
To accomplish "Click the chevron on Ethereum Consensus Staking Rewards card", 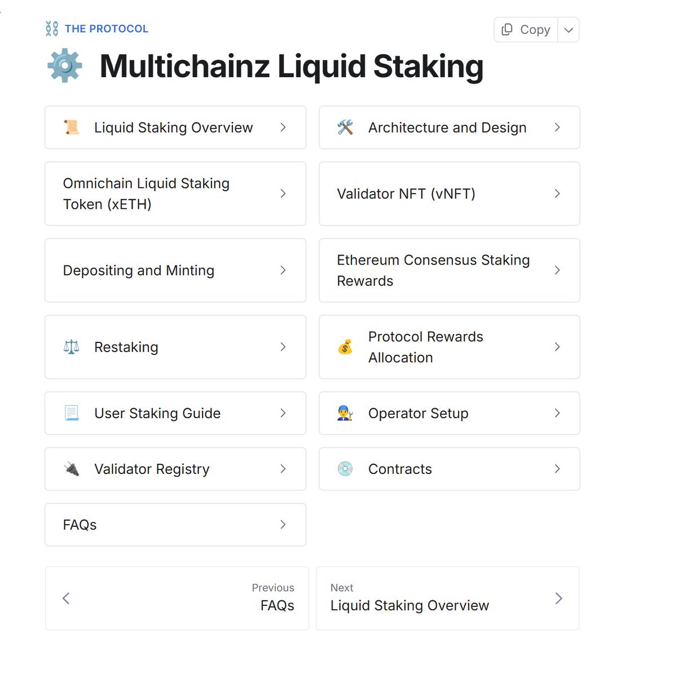I will click(x=557, y=270).
